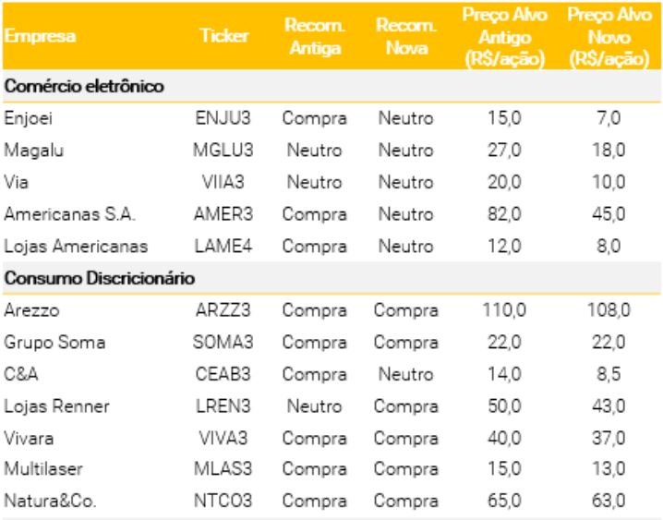Click the Americanas S.A. company name
Image resolution: width=663 pixels, height=520 pixels.
pyautogui.click(x=69, y=214)
